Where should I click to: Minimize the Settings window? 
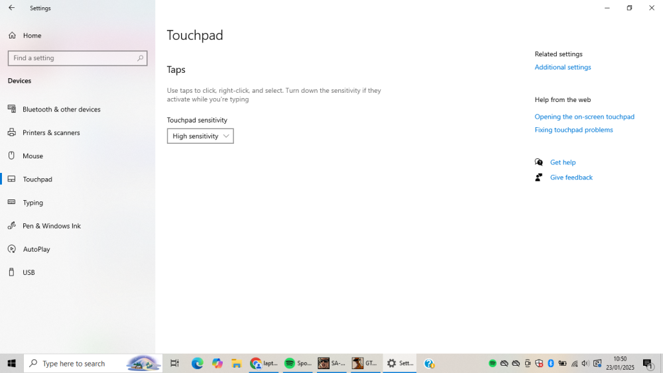[x=607, y=7]
